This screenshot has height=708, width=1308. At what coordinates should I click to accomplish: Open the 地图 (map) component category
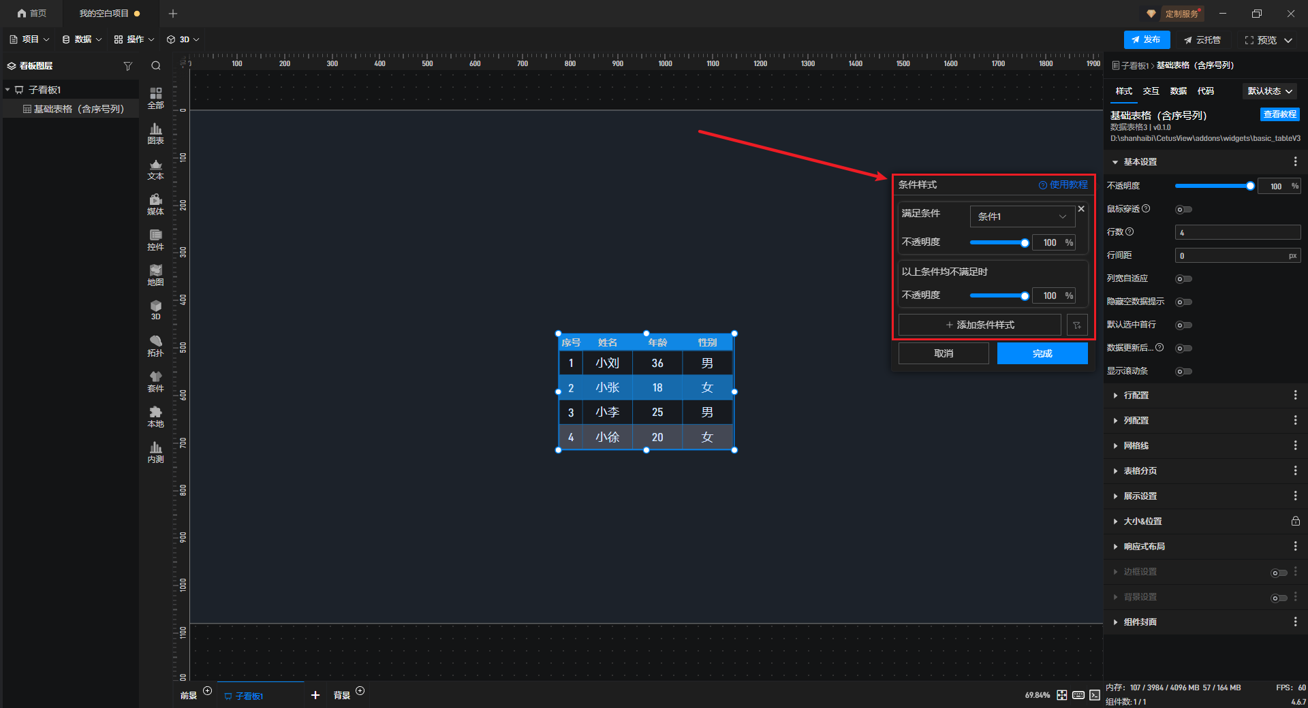tap(155, 275)
